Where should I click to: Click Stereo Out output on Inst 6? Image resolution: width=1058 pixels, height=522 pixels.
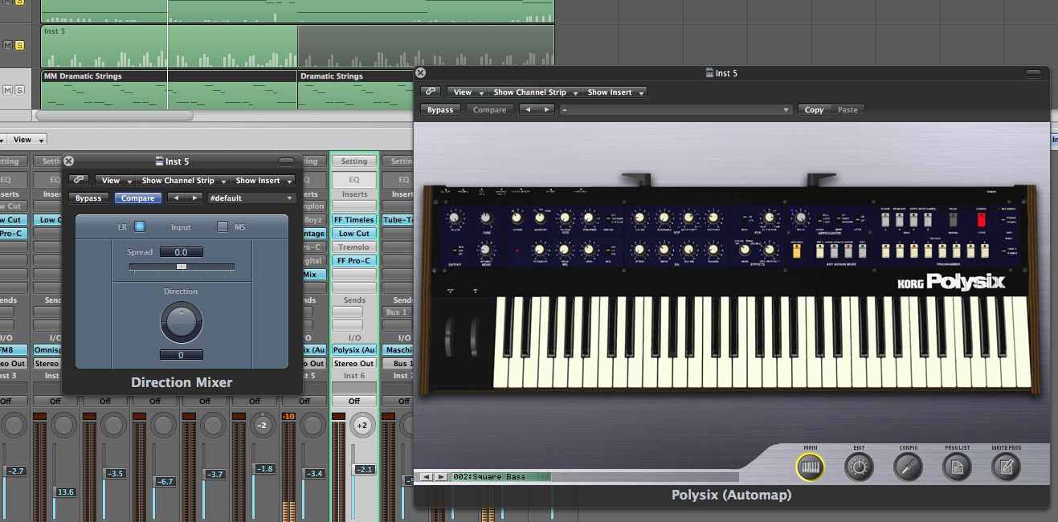[x=354, y=364]
